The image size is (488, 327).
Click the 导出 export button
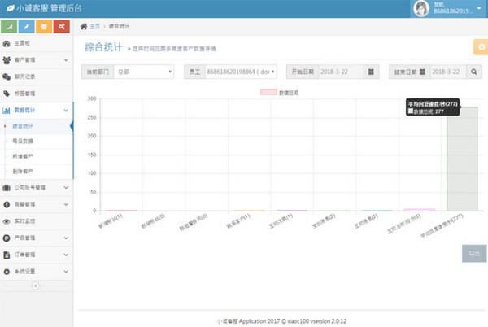tap(474, 254)
